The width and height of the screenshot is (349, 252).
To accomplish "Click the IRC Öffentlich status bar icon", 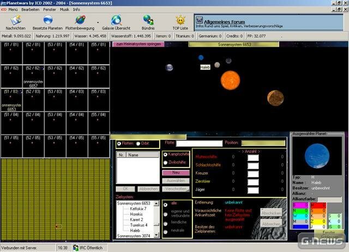I will click(x=76, y=248).
